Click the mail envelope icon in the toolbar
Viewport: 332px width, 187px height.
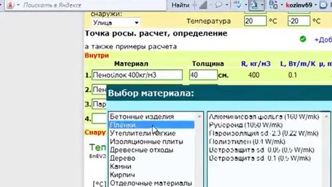click(323, 5)
